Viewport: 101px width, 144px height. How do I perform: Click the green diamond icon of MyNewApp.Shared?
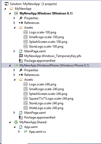(x=16, y=122)
